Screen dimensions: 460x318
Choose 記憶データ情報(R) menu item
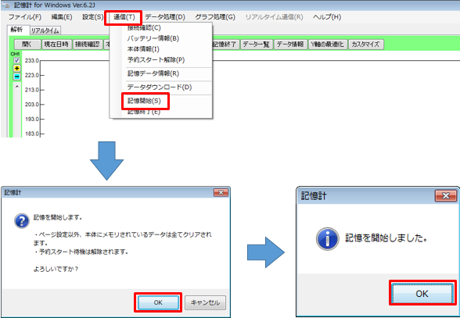(x=153, y=73)
